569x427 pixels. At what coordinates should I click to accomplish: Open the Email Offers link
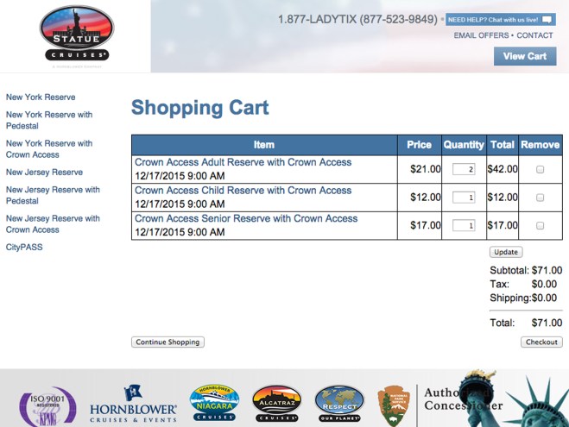pos(480,35)
